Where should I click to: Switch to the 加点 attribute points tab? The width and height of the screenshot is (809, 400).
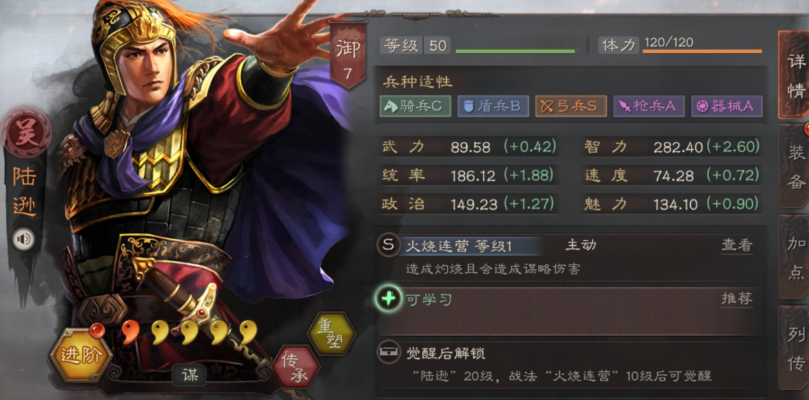[x=795, y=258]
